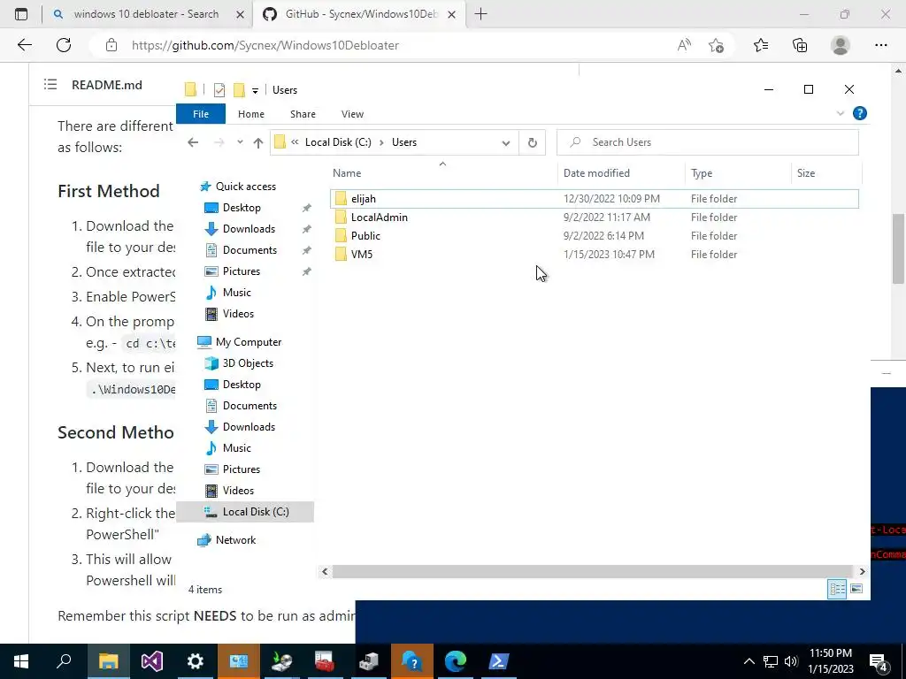
Task: Open File Explorer help
Action: click(x=860, y=113)
